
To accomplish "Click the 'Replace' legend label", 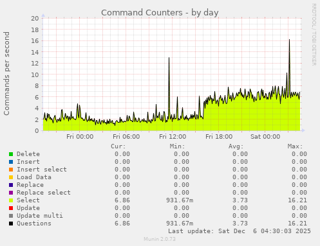I will pos(30,185).
